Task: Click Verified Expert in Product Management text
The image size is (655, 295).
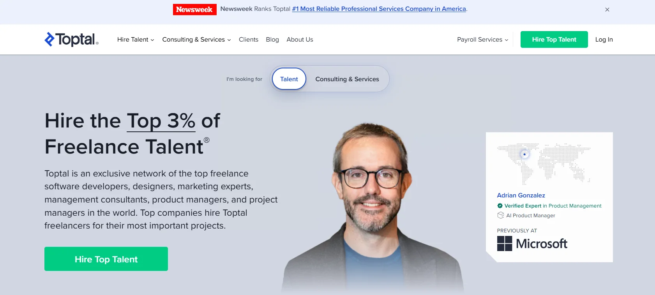Action: coord(553,206)
